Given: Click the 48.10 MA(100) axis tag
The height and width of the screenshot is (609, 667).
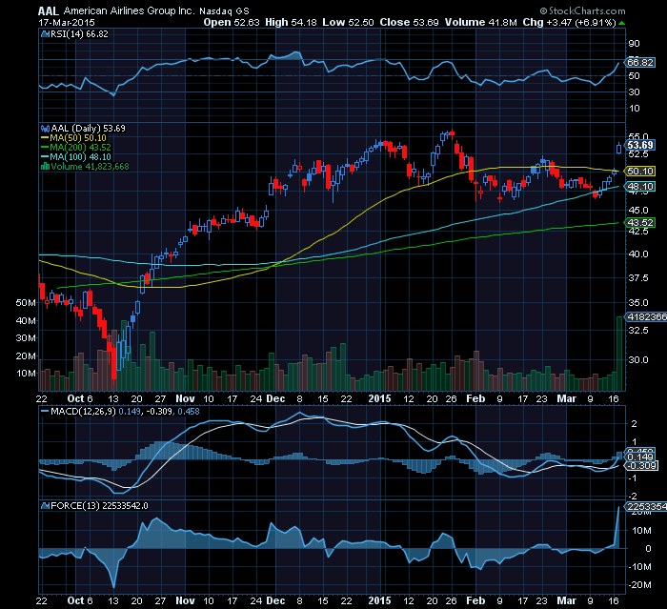Looking at the screenshot, I should (639, 186).
